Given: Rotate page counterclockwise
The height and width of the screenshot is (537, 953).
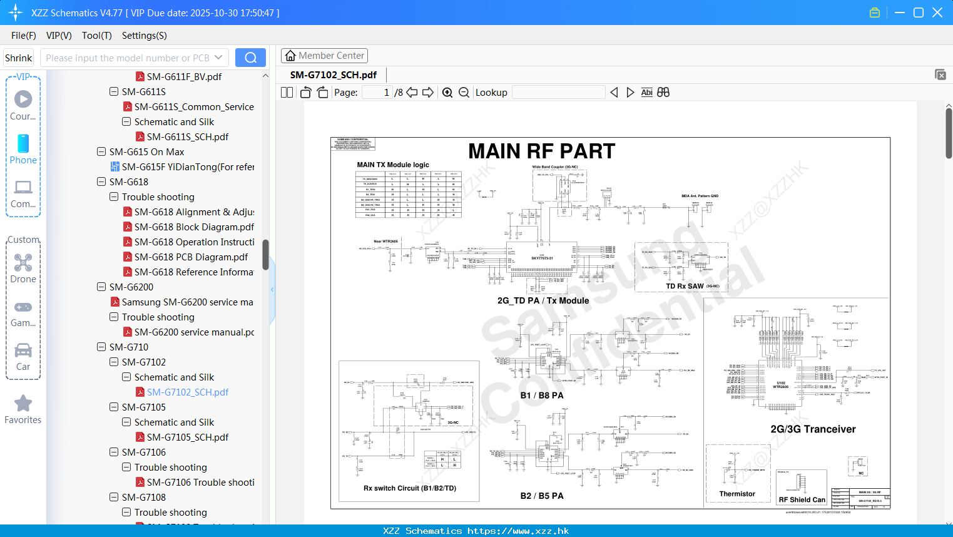Looking at the screenshot, I should point(305,92).
